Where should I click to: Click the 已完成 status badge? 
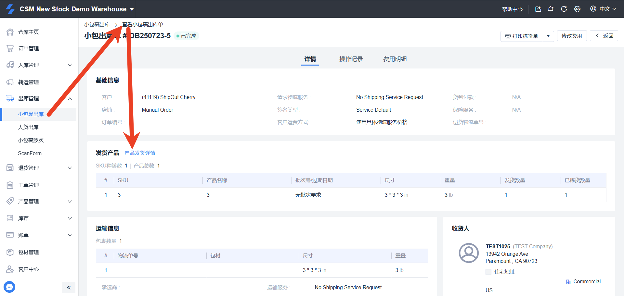[x=187, y=36]
